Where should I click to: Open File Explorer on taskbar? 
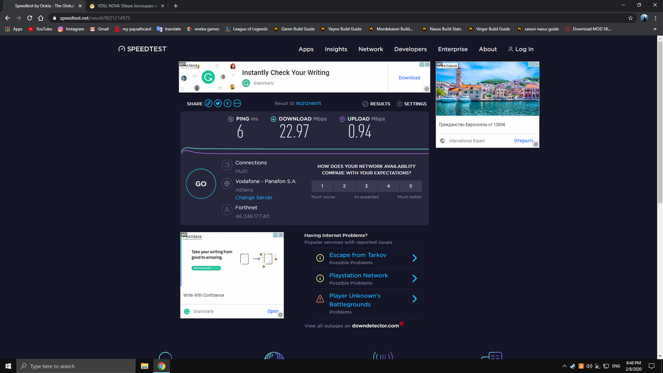tap(145, 366)
